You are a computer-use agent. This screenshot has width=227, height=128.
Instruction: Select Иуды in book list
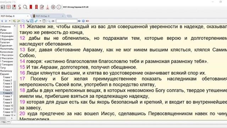pyautogui.click(x=3, y=30)
